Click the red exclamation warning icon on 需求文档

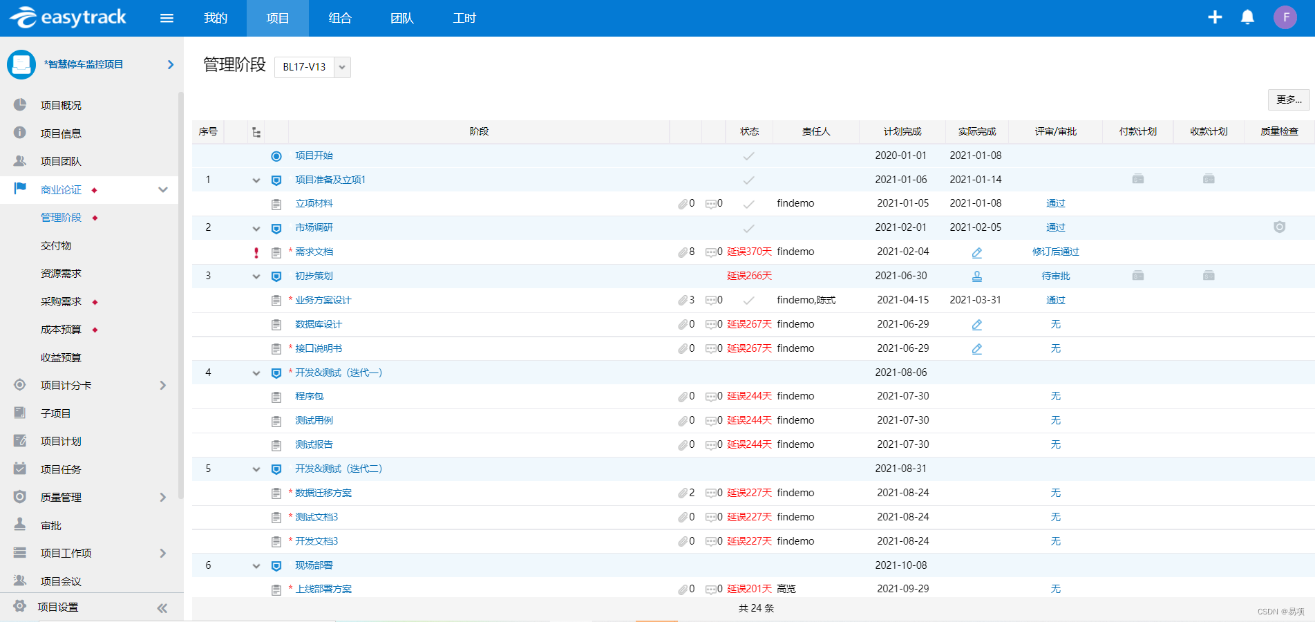pos(256,252)
